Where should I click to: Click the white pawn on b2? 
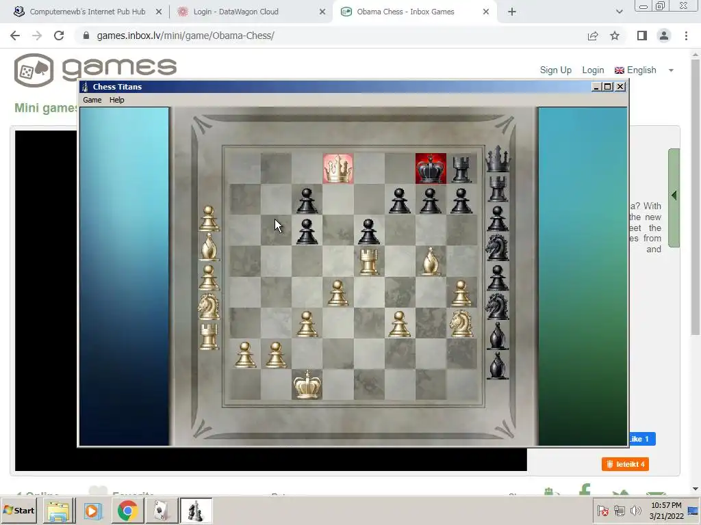click(x=276, y=354)
